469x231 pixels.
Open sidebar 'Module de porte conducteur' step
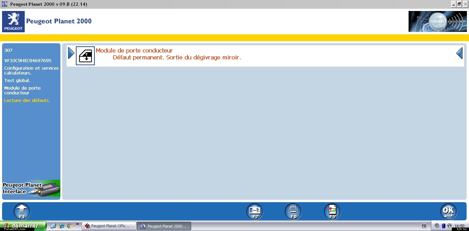click(22, 90)
